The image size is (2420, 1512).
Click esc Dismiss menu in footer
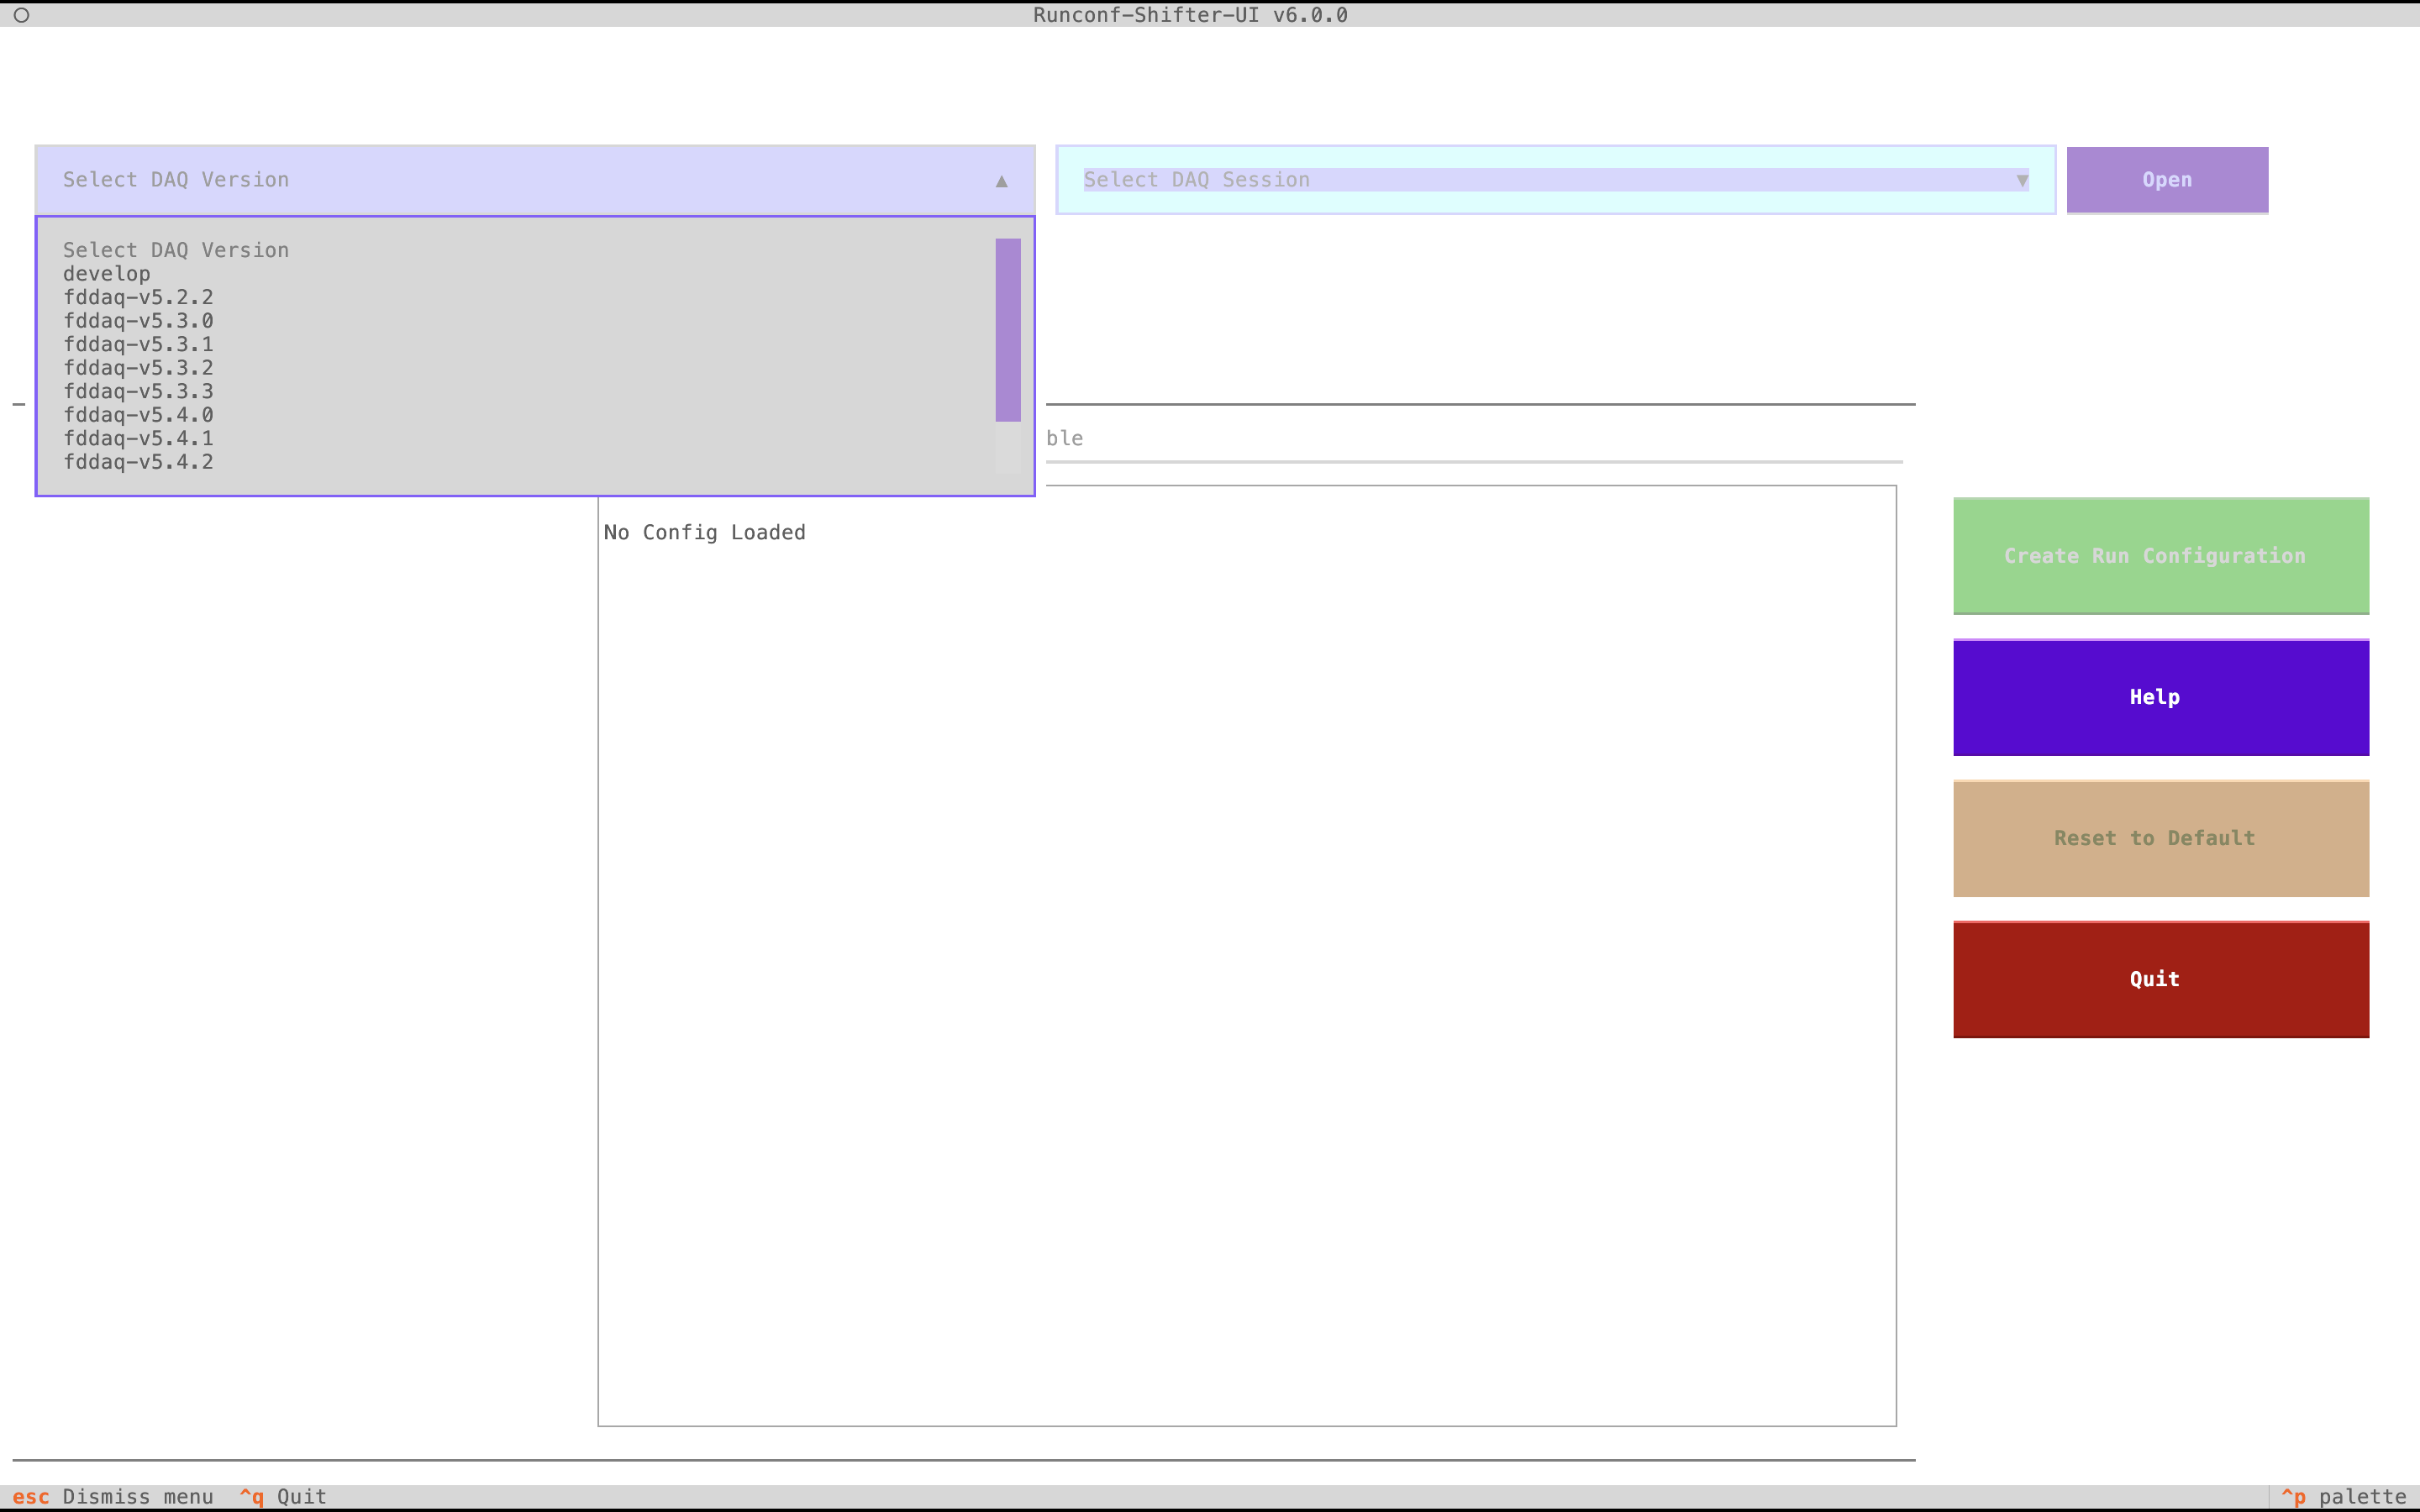click(x=113, y=1496)
